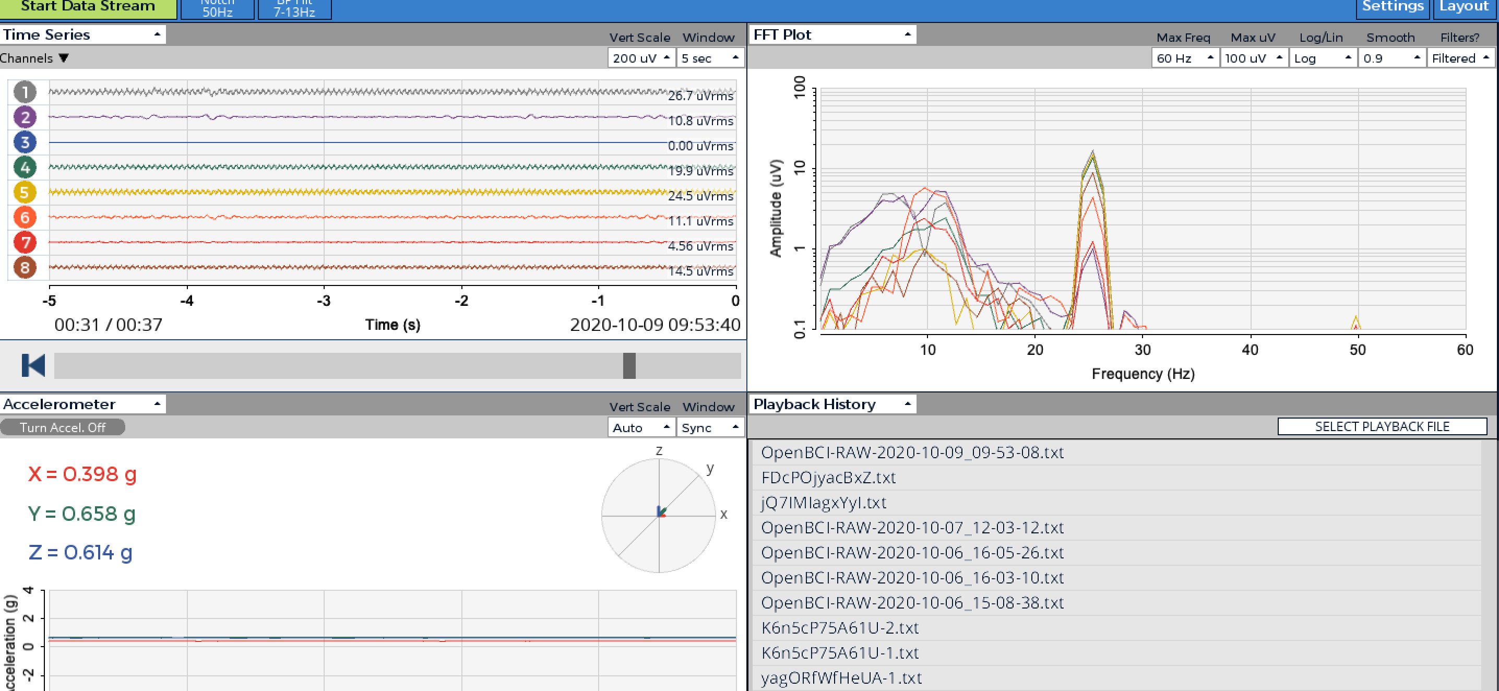Toggle channel 4 green button
Screen dimensions: 1499x691
click(x=25, y=168)
